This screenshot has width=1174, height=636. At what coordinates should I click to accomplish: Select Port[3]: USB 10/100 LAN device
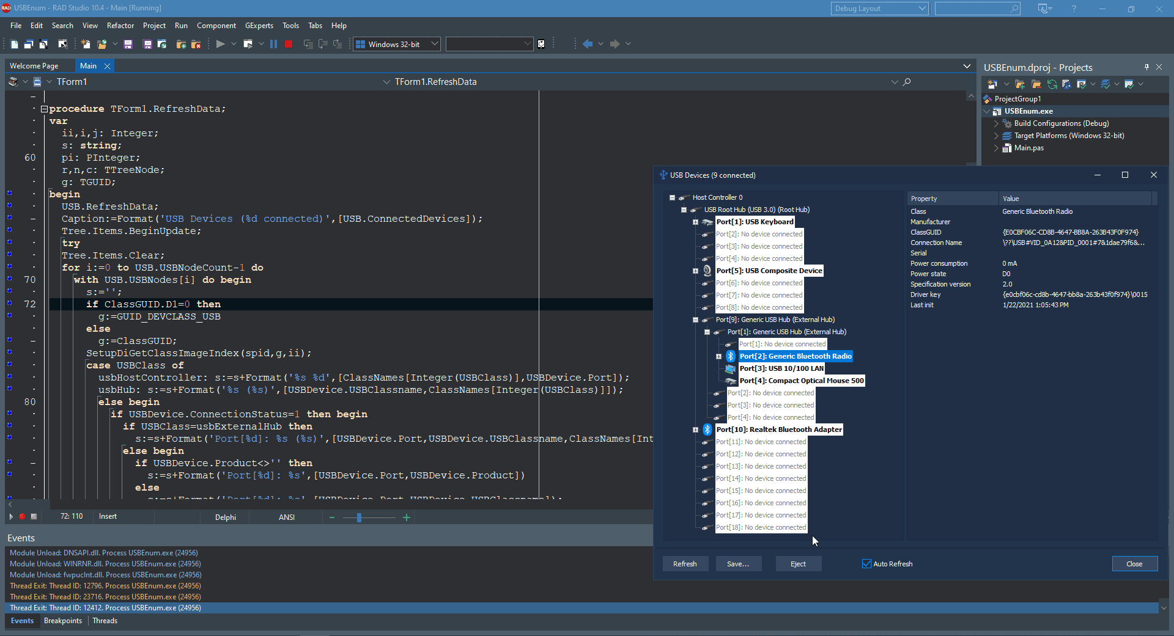click(781, 368)
